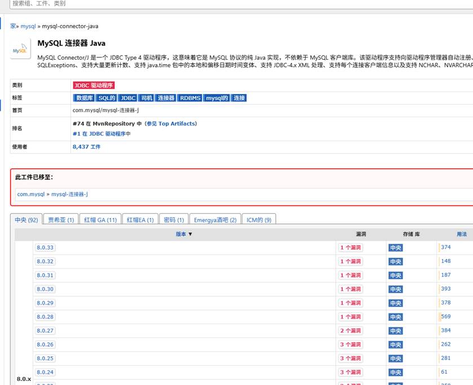This screenshot has width=473, height=385.
Task: Open version 8.0.31
Action: pyautogui.click(x=45, y=275)
